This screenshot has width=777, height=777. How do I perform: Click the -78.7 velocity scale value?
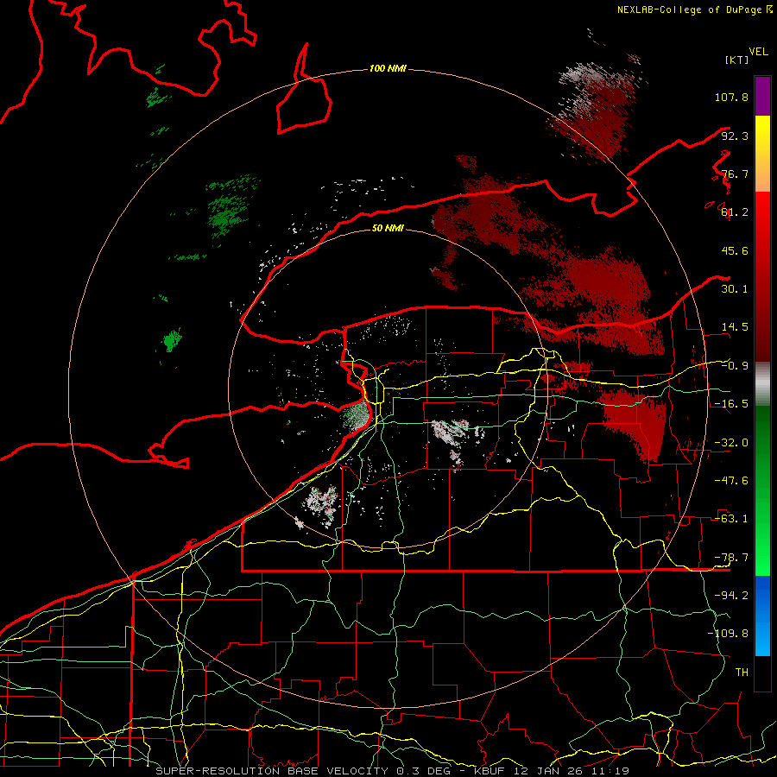(731, 558)
